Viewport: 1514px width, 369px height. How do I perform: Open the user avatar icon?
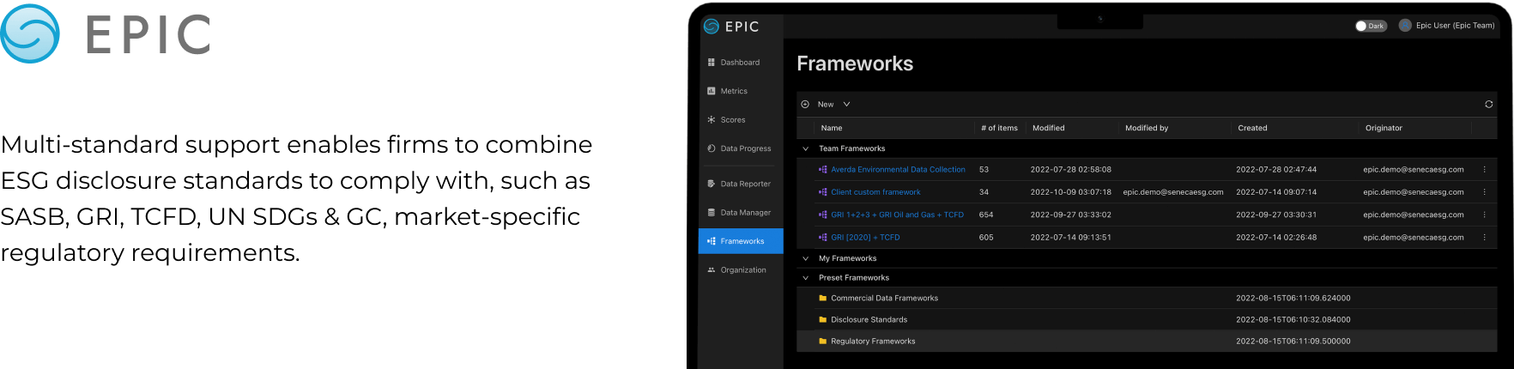(1405, 26)
